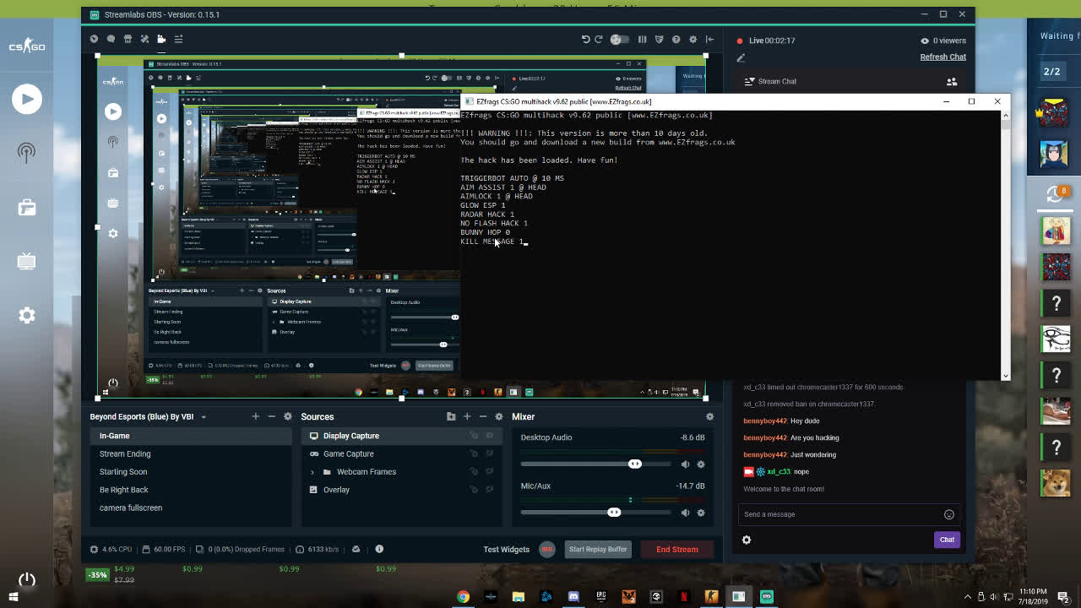
Task: Toggle visibility of Overlay source
Action: 489,490
